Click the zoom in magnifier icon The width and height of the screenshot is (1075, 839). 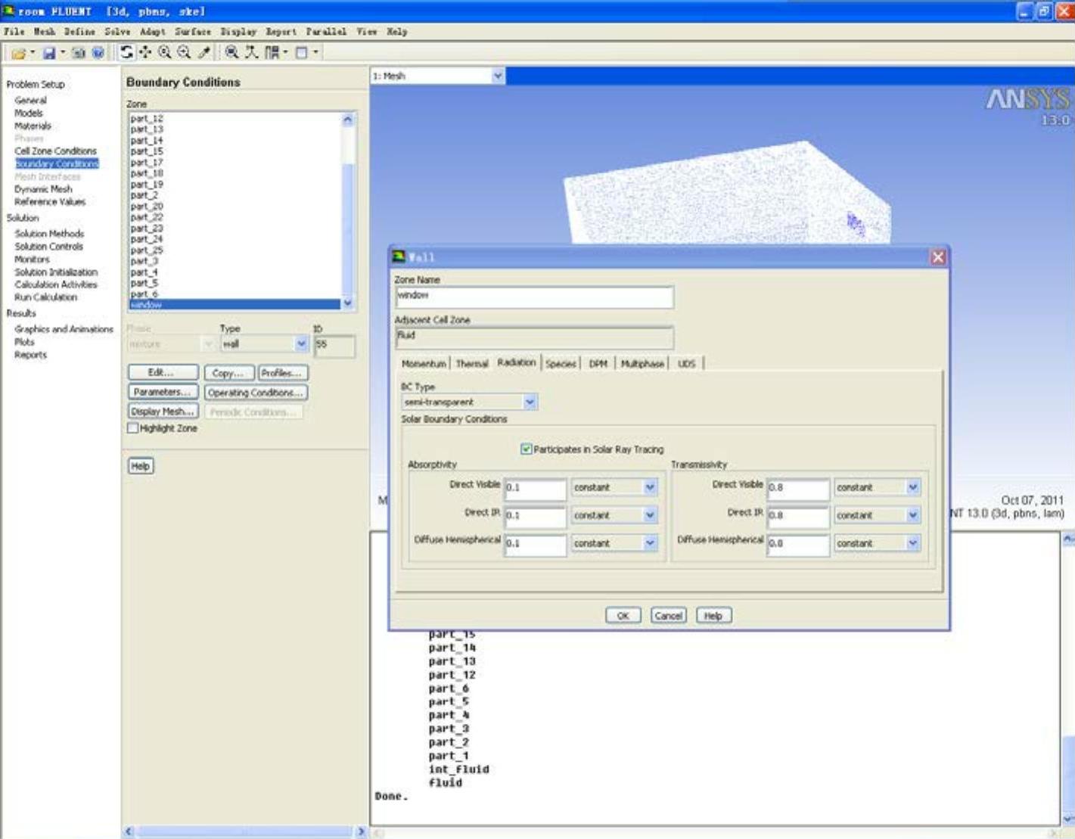pyautogui.click(x=164, y=52)
